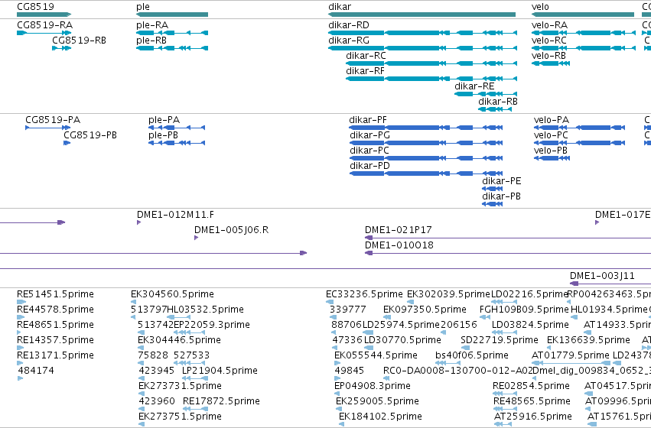
Task: Open transcript CG8519-RB
Action: pyautogui.click(x=61, y=48)
